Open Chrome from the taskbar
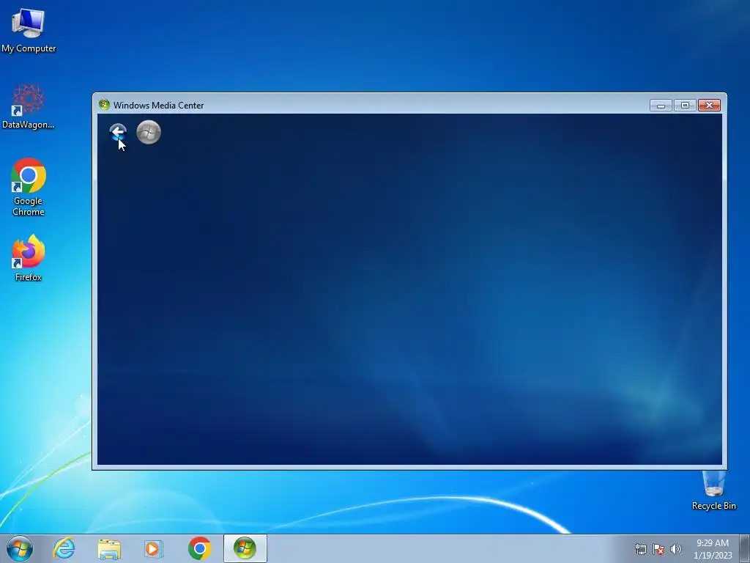 point(199,548)
